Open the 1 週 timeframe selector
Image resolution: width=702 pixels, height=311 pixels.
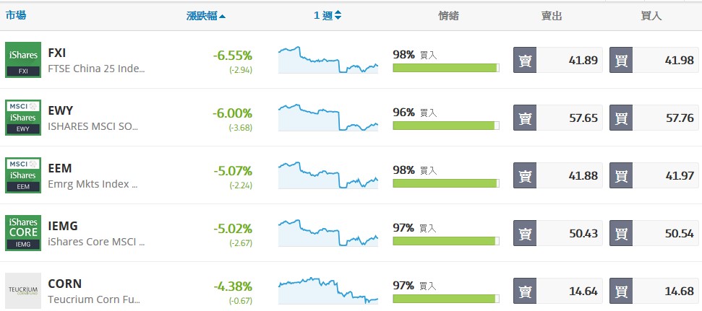pyautogui.click(x=328, y=16)
